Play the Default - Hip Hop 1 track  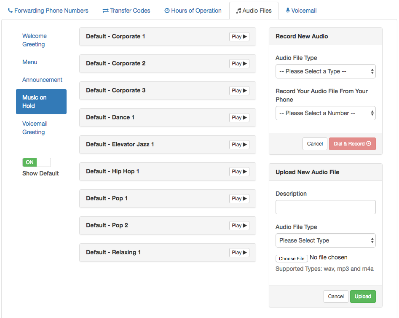coord(239,172)
